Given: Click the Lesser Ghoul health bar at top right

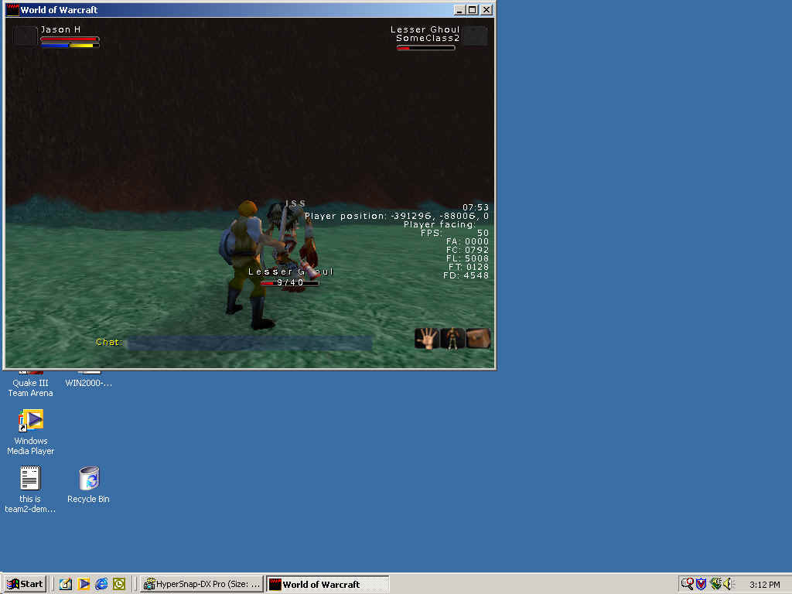Looking at the screenshot, I should pos(425,48).
